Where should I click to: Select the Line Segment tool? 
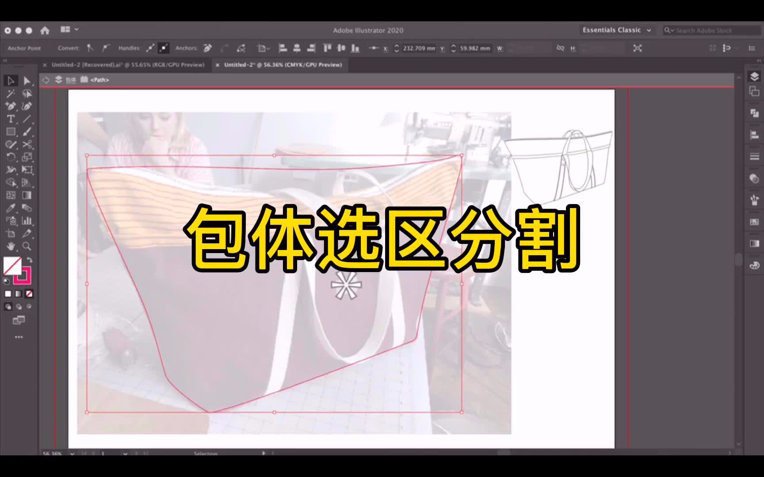tap(27, 119)
